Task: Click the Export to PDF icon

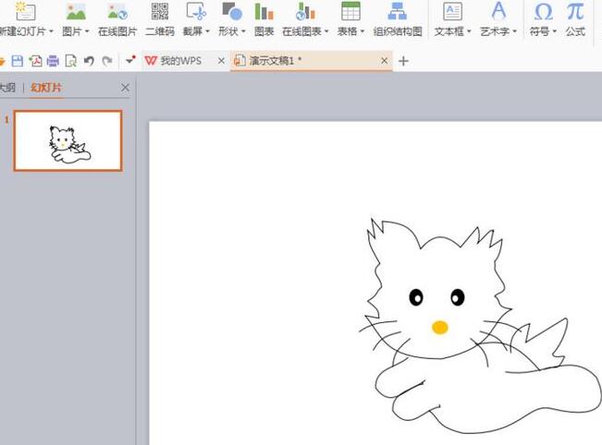Action: [x=35, y=61]
